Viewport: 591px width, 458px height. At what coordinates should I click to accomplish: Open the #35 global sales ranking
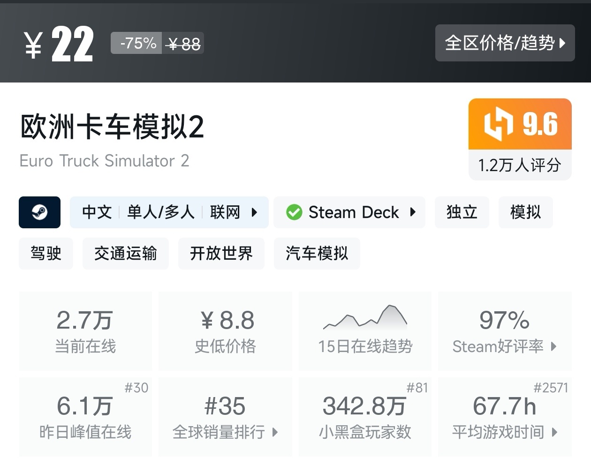tap(225, 417)
